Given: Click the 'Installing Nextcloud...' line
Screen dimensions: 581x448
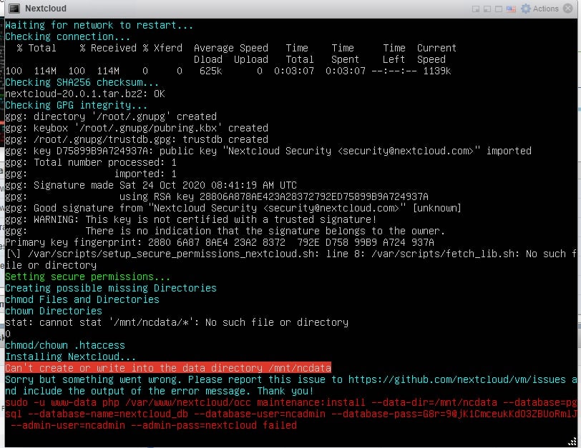Looking at the screenshot, I should pos(70,357).
